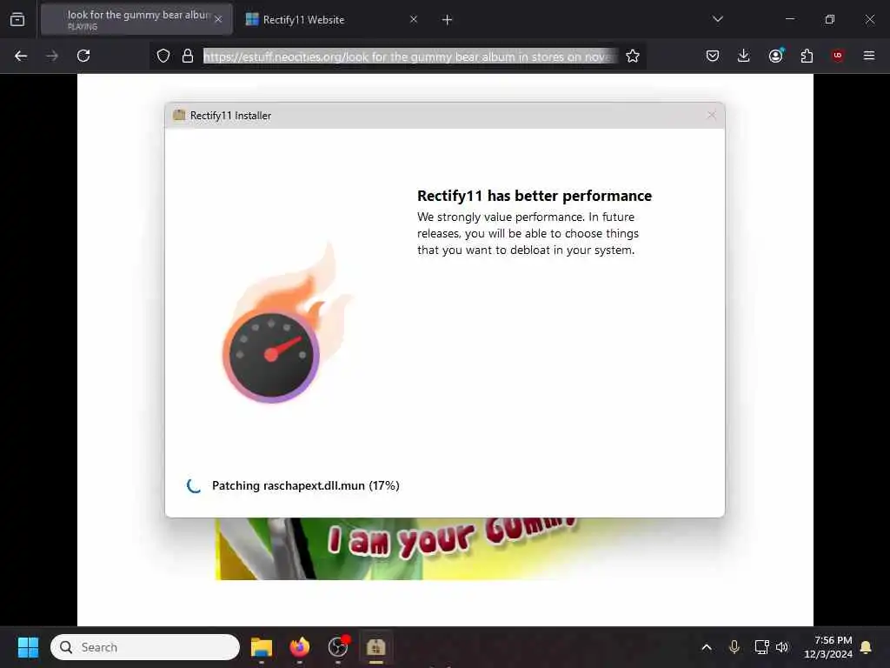Viewport: 890px width, 668px height.
Task: Open the uBlock Origin extension icon
Action: (x=838, y=56)
